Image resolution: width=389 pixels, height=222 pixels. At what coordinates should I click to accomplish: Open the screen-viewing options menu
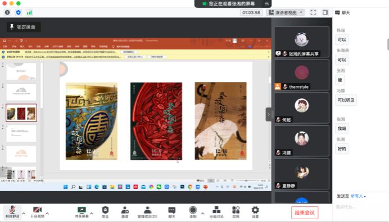click(266, 4)
